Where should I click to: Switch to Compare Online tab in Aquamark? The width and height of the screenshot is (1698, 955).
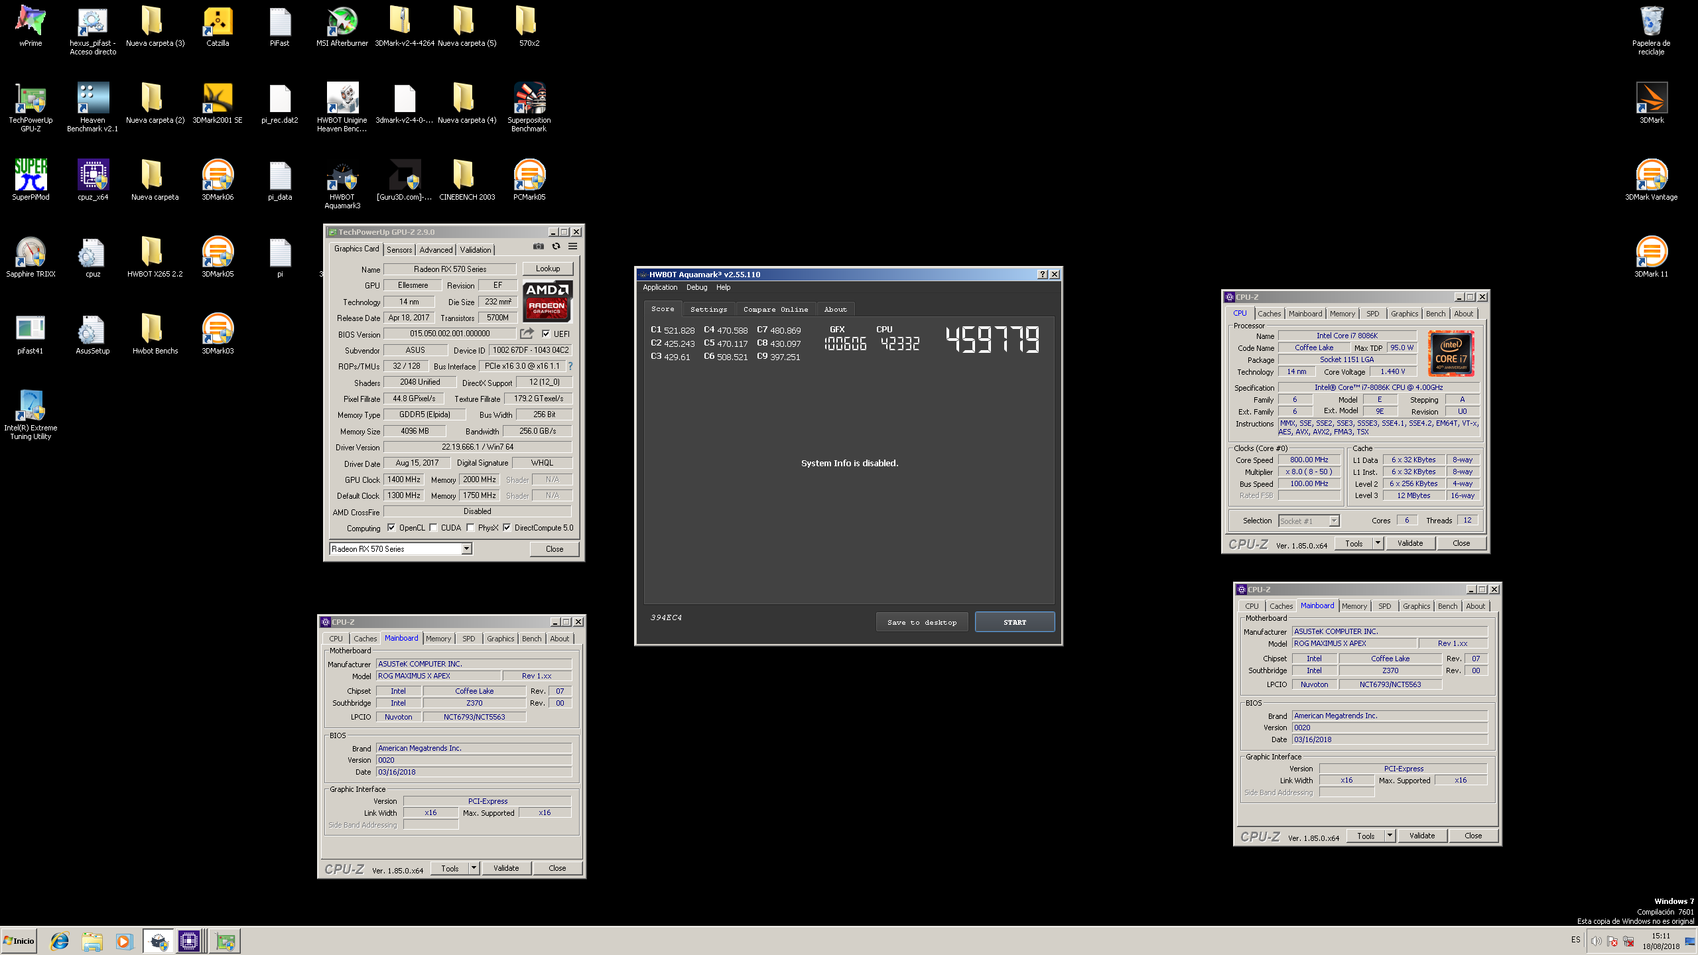[x=775, y=309]
